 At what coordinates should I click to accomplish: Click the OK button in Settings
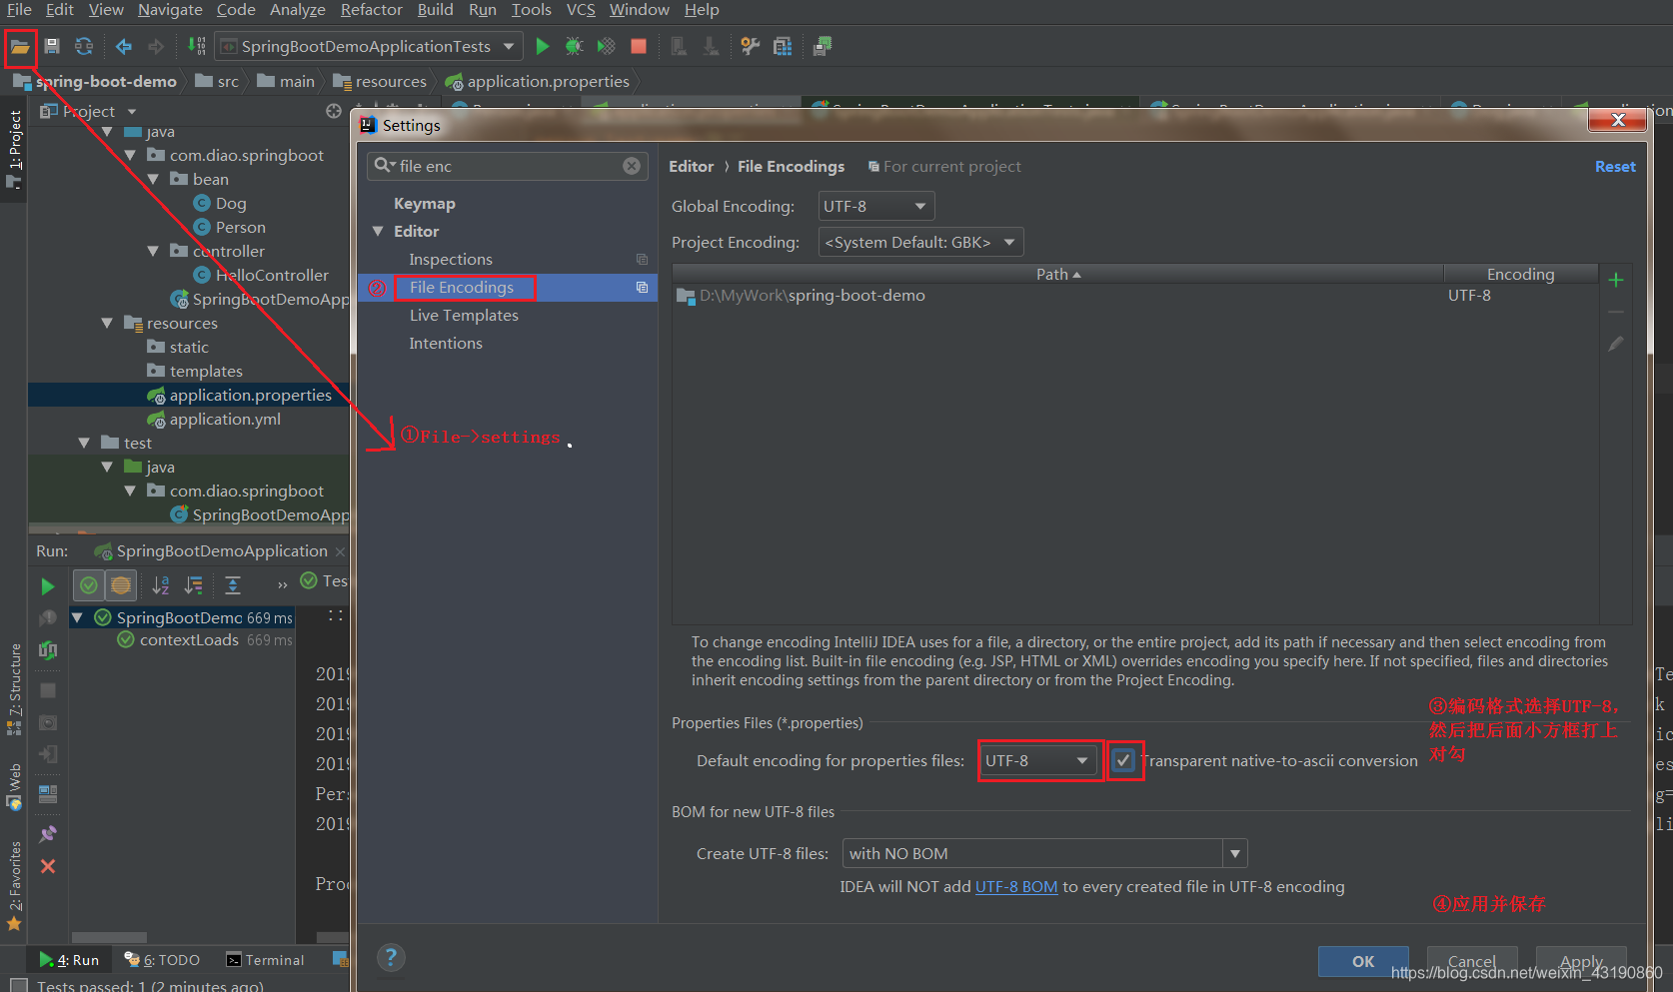coord(1363,961)
